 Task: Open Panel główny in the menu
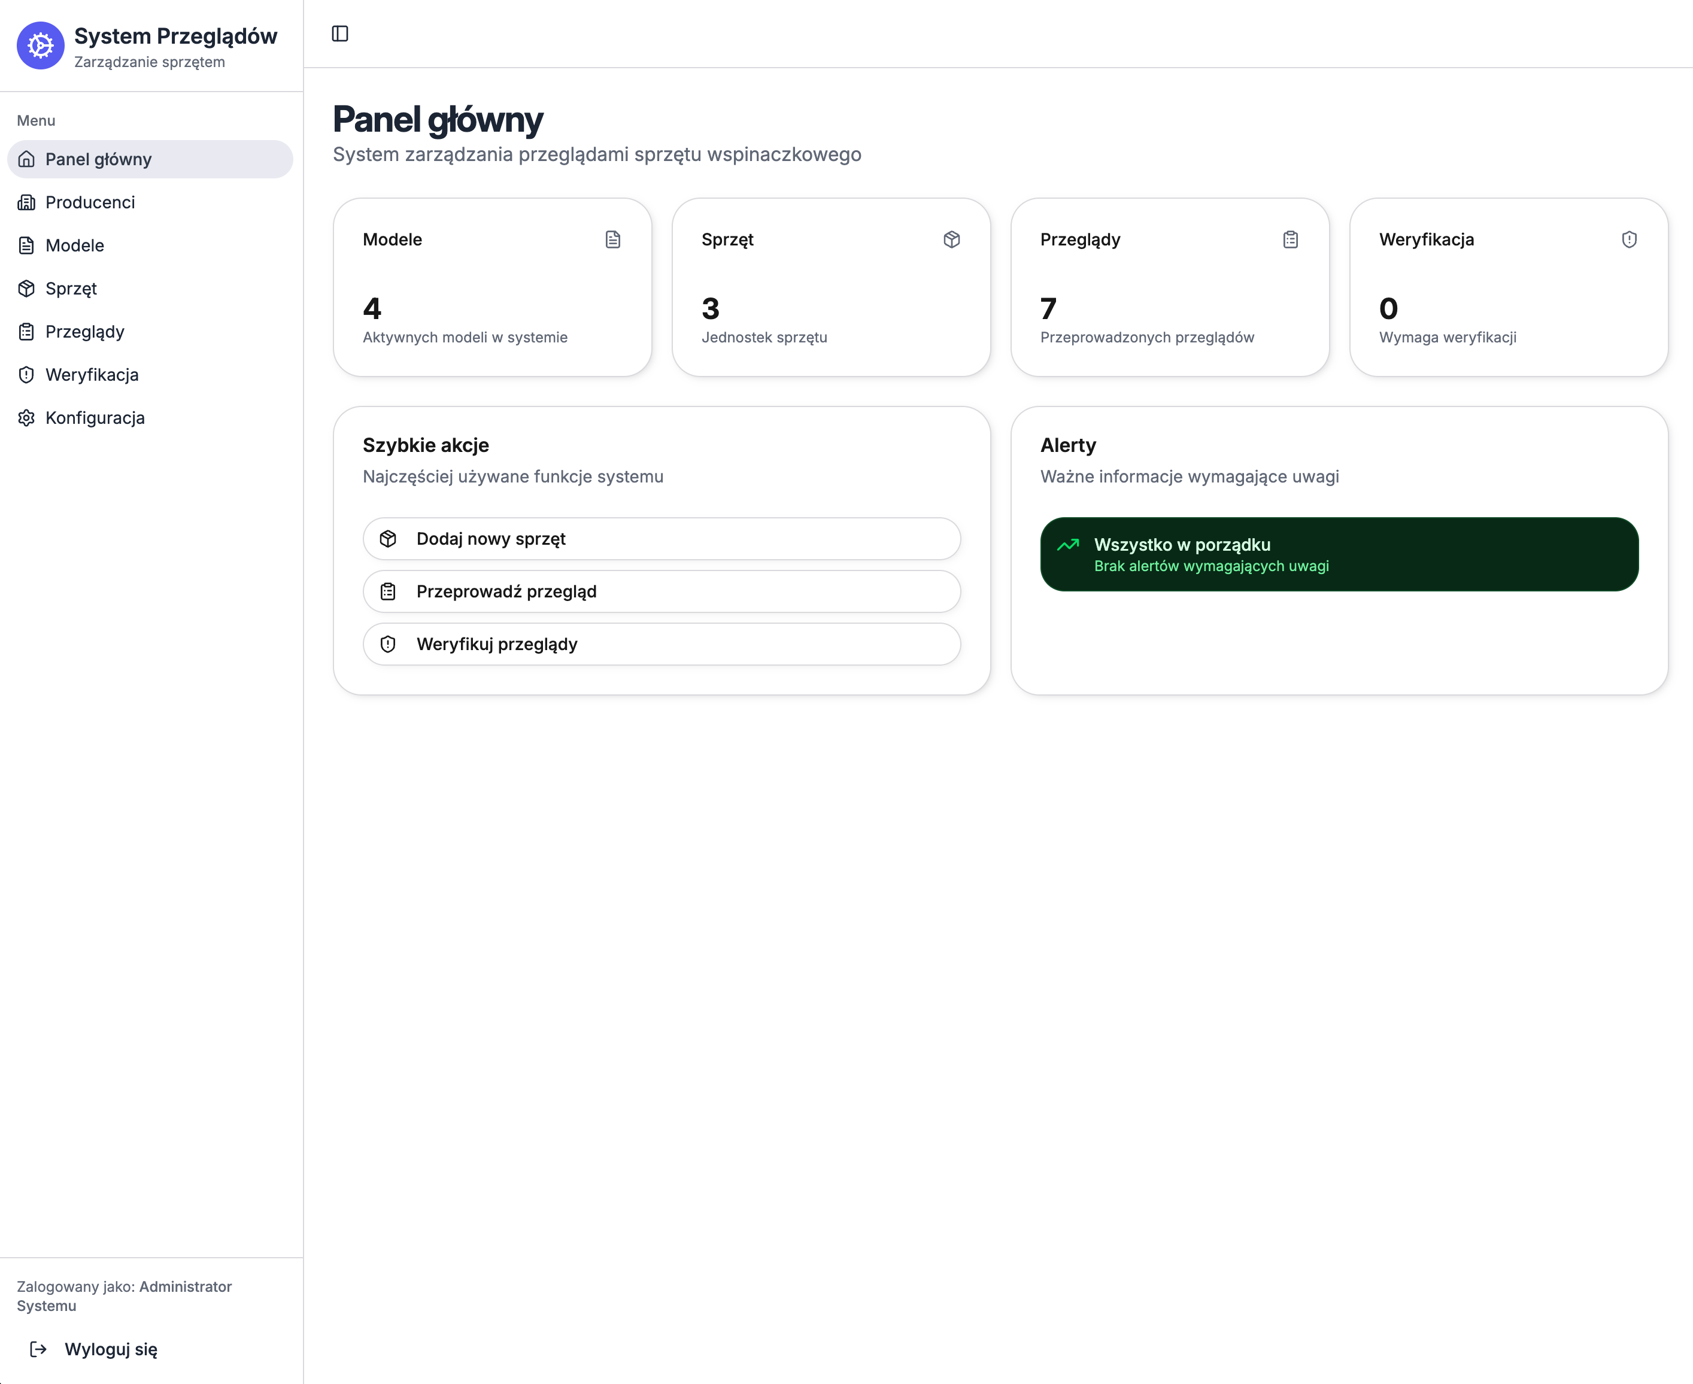[x=98, y=159]
